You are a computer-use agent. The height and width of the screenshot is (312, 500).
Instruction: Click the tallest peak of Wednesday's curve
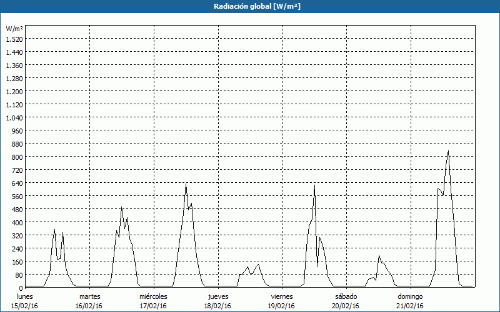click(186, 183)
